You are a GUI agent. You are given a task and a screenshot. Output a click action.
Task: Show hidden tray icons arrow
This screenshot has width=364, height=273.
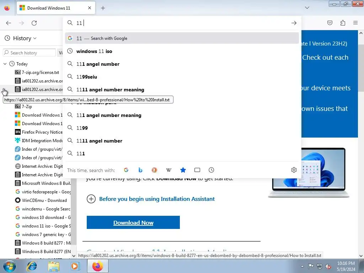point(302,266)
